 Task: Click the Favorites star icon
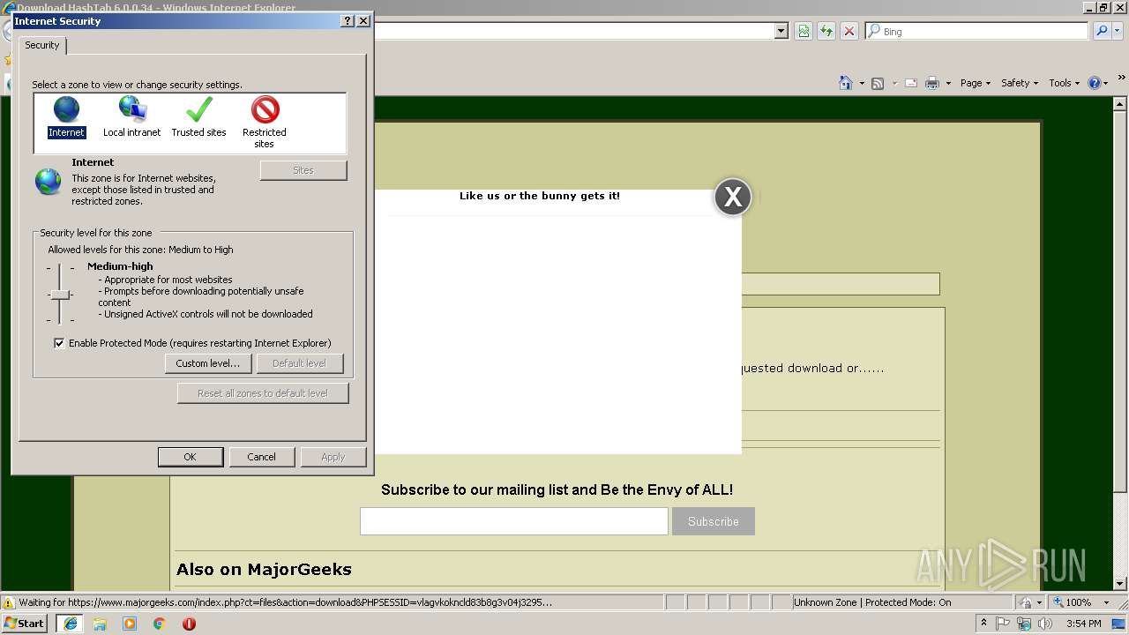tap(7, 60)
